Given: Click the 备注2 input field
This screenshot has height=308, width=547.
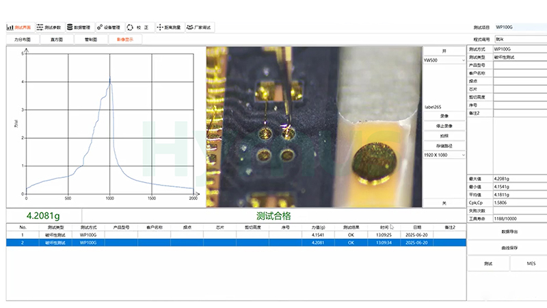Looking at the screenshot, I should coord(520,113).
